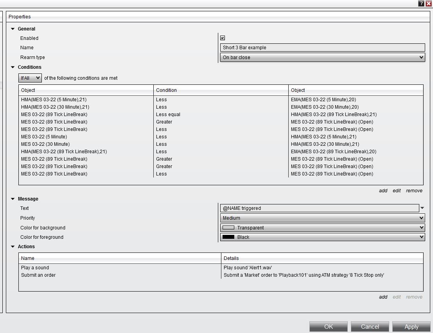
Task: Click the Condition column header
Action: (221, 90)
